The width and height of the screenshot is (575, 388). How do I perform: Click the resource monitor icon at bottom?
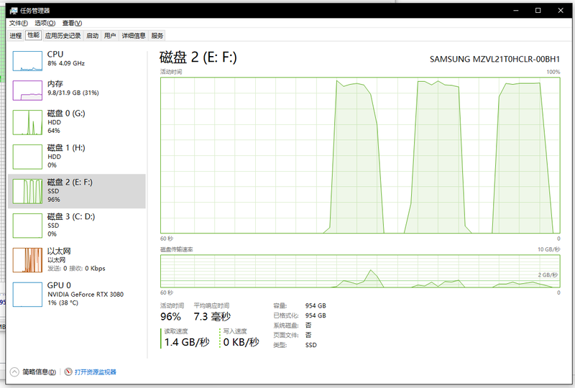(x=68, y=372)
